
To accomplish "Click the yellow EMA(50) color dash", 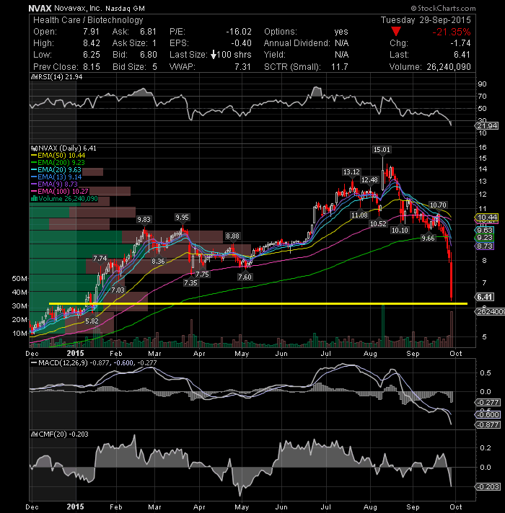I will click(x=34, y=156).
